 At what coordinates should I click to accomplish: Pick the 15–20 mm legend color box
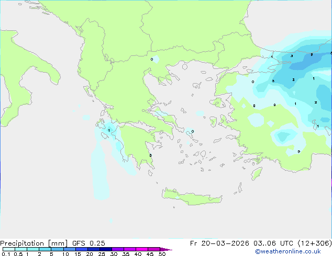coord(82,249)
